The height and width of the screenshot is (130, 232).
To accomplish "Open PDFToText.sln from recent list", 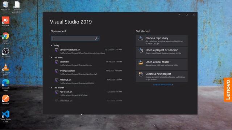I will click(88, 94).
